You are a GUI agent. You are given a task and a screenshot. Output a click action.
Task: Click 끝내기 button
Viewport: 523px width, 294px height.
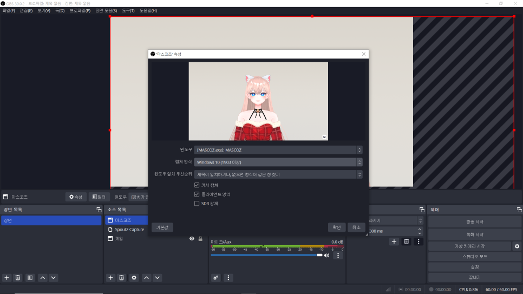pyautogui.click(x=475, y=277)
